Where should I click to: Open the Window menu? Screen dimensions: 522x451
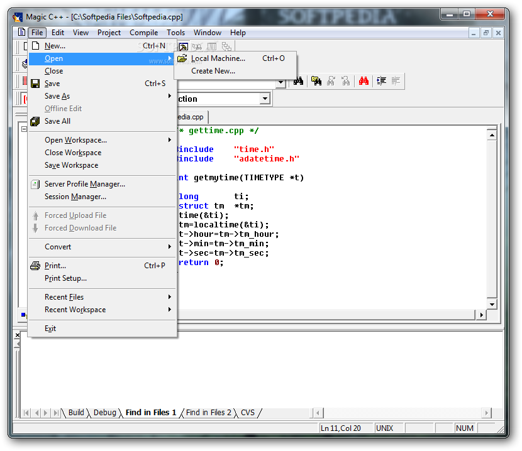[208, 33]
